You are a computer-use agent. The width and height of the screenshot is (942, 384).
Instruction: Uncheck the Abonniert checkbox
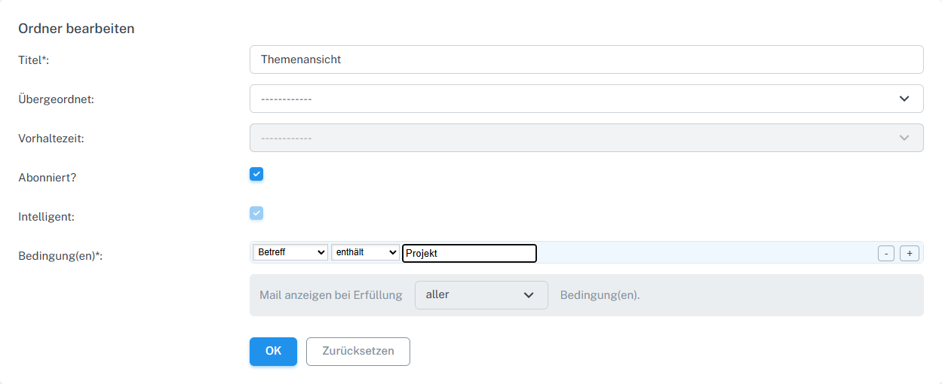[256, 175]
